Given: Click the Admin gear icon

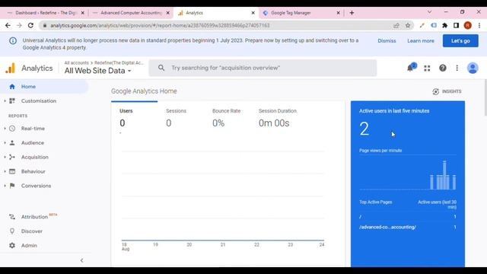Looking at the screenshot, I should (x=12, y=245).
